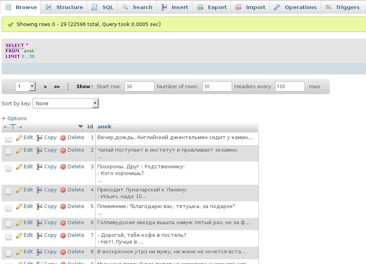The image size is (366, 264).
Task: Check the checkbox for row 7
Action: pyautogui.click(x=8, y=236)
